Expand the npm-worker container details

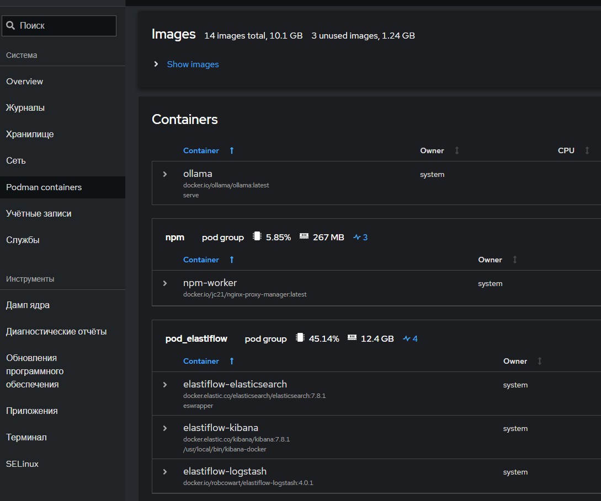[x=164, y=283]
